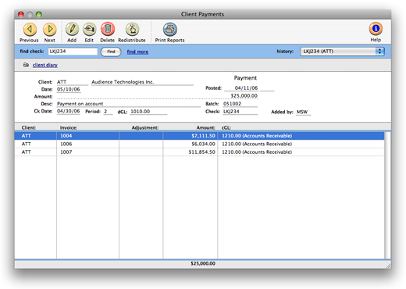The width and height of the screenshot is (406, 289).
Task: Click the find check input field
Action: [73, 52]
